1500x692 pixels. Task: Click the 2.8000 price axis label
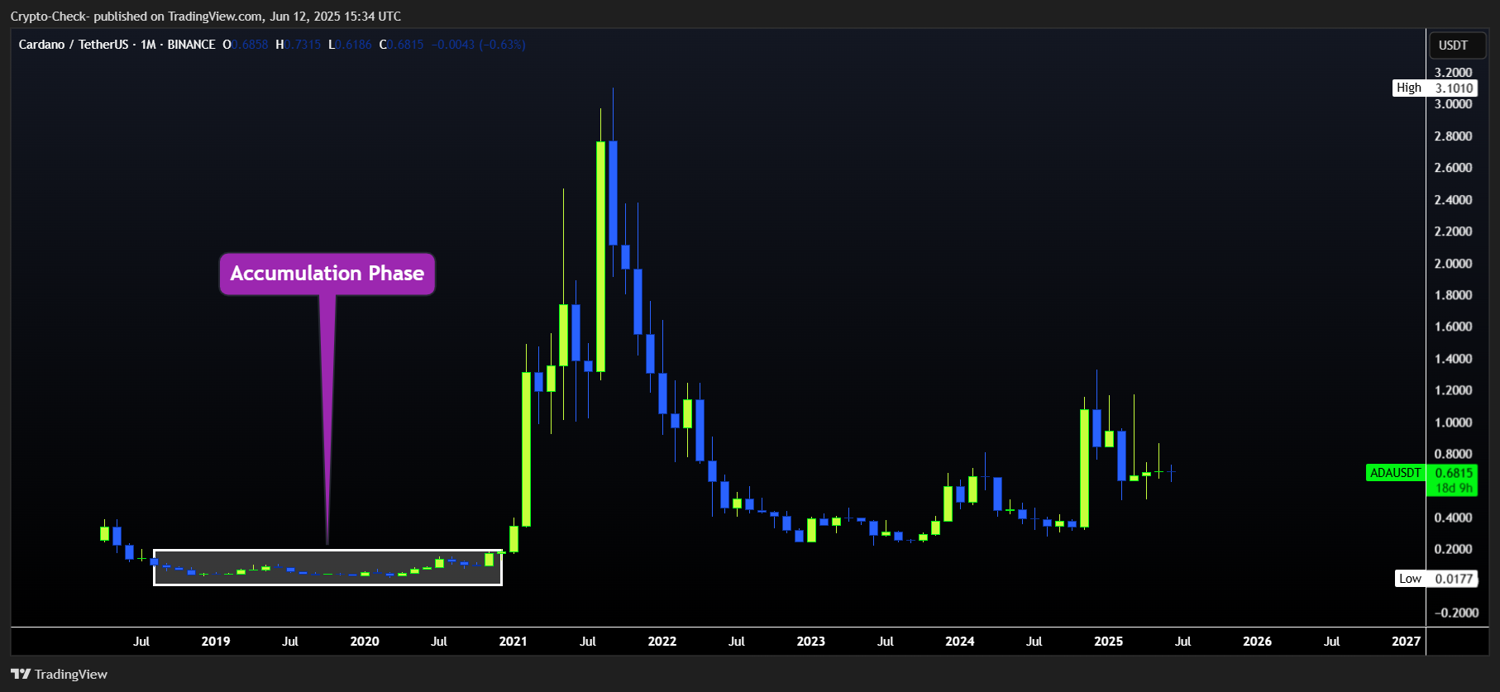coord(1453,136)
